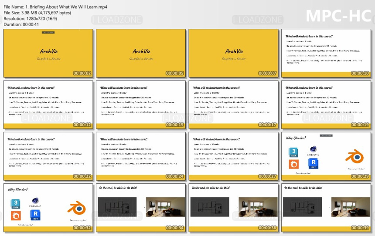Viewport: 375px width, 236px height.
Task: Pick the final frame at 00:00:39
Action: 326,208
